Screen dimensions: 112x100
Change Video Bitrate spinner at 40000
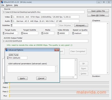58,33
